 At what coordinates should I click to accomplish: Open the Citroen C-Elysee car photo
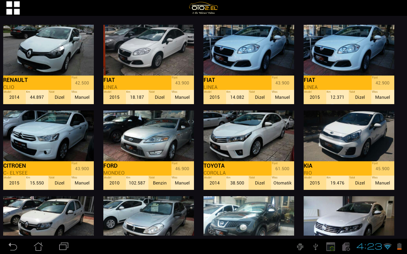(x=48, y=136)
